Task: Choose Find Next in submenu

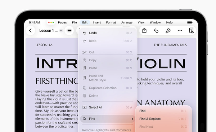Action: pos(163,127)
